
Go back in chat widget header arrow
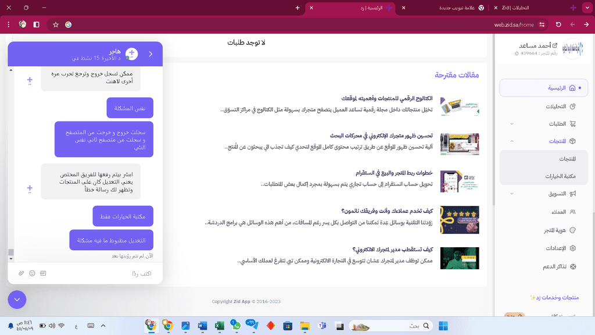click(x=150, y=54)
